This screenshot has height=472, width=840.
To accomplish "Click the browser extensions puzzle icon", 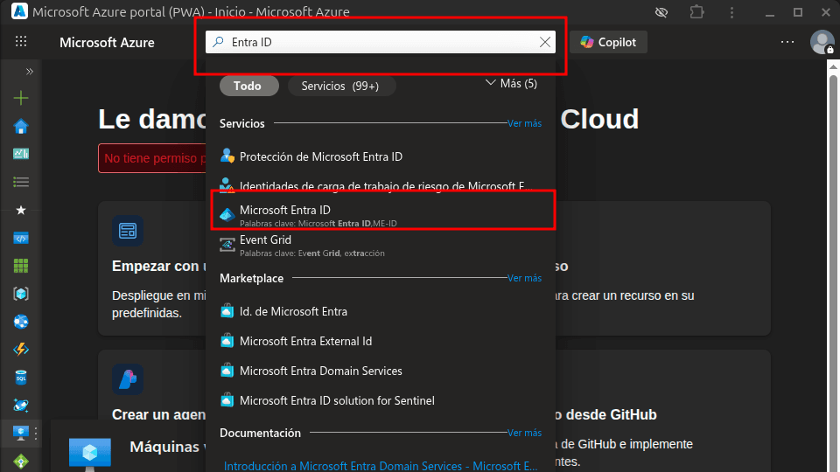I will (696, 12).
